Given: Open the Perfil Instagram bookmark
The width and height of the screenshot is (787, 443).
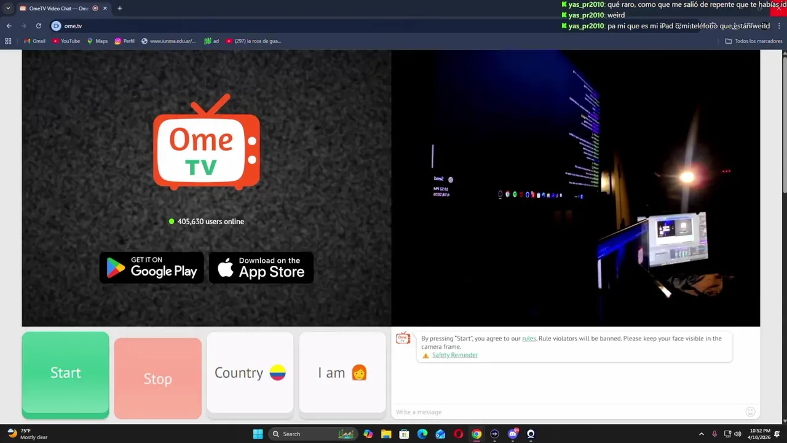Looking at the screenshot, I should coord(125,41).
